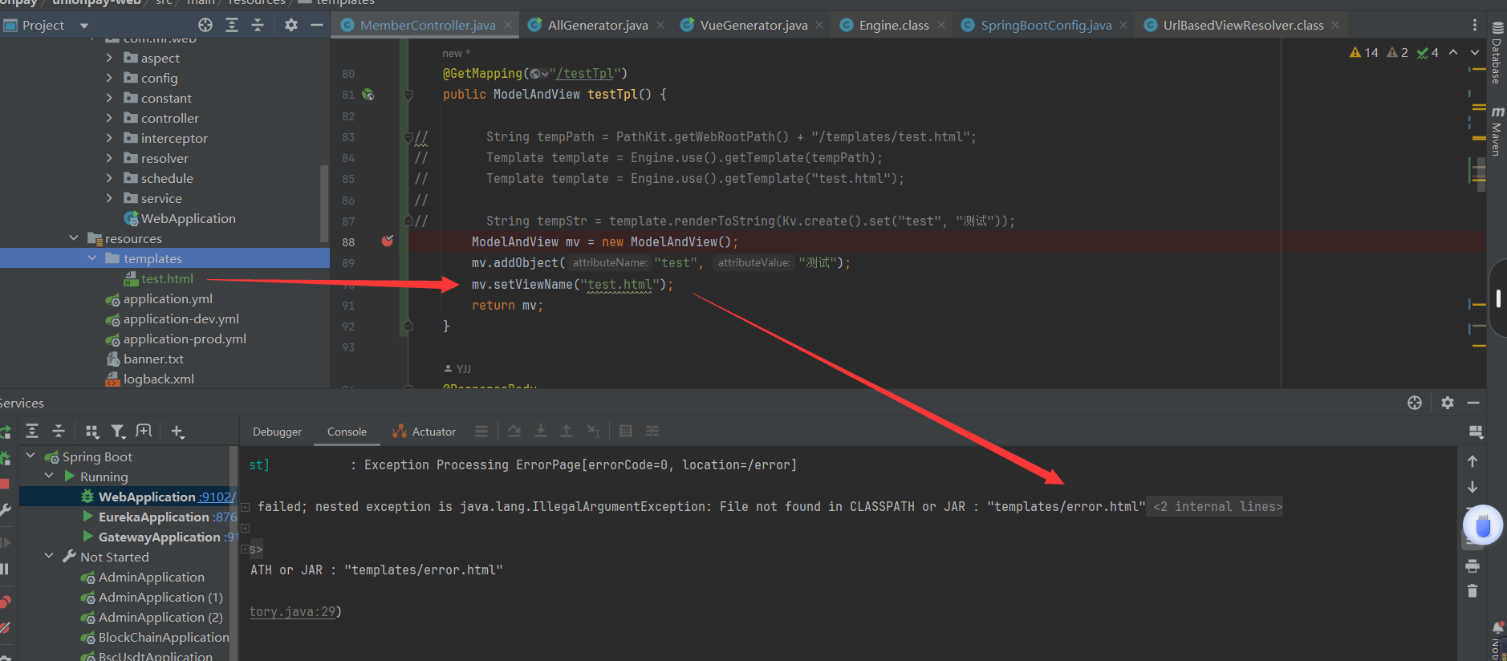This screenshot has width=1507, height=661.
Task: Open tory.java:29 stack trace link
Action: pyautogui.click(x=293, y=611)
